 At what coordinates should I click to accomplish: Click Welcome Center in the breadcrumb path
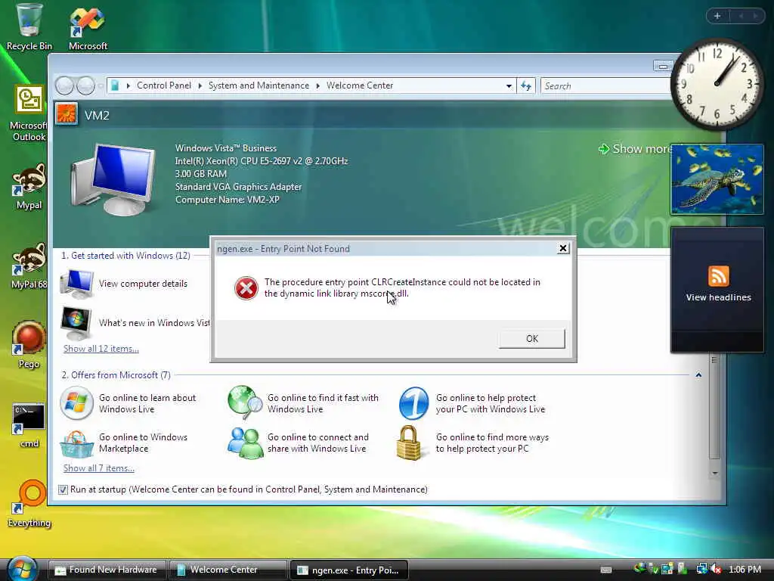(360, 85)
